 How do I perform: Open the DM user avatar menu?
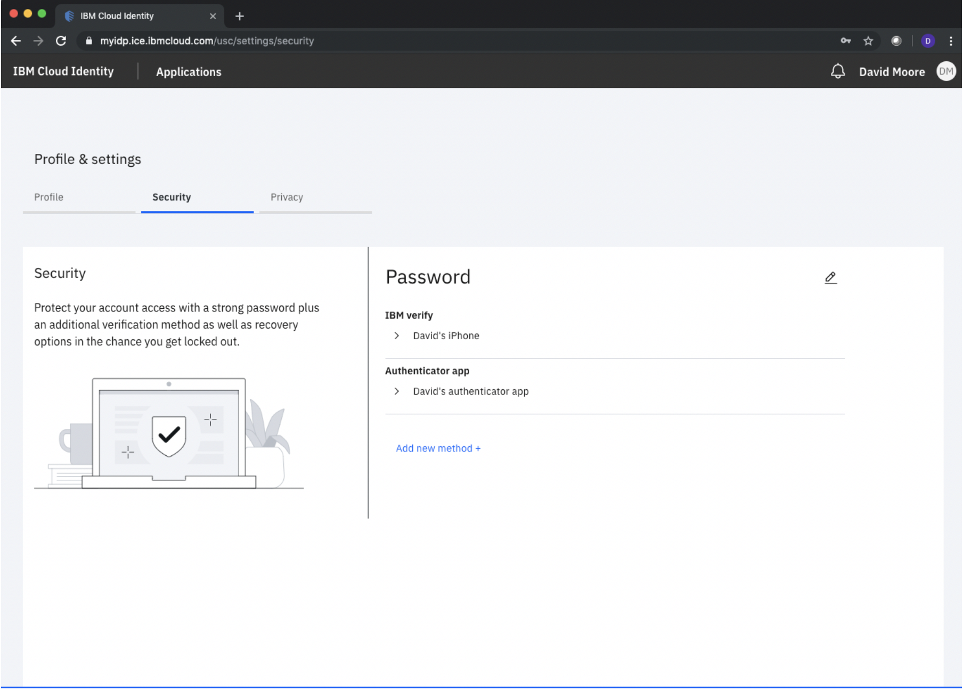coord(946,71)
